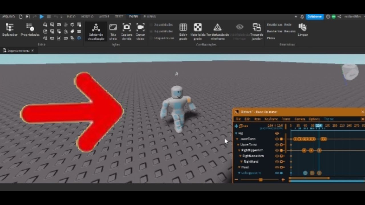The image size is (365, 205).
Task: Enable Renderização de wireframe
Action: pyautogui.click(x=218, y=31)
